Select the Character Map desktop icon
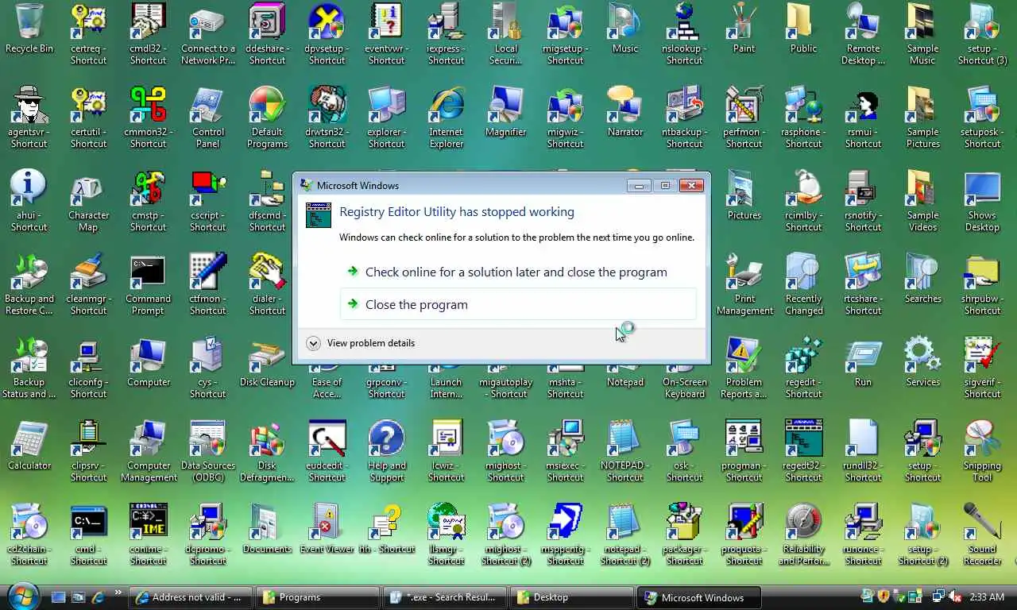 click(x=88, y=201)
